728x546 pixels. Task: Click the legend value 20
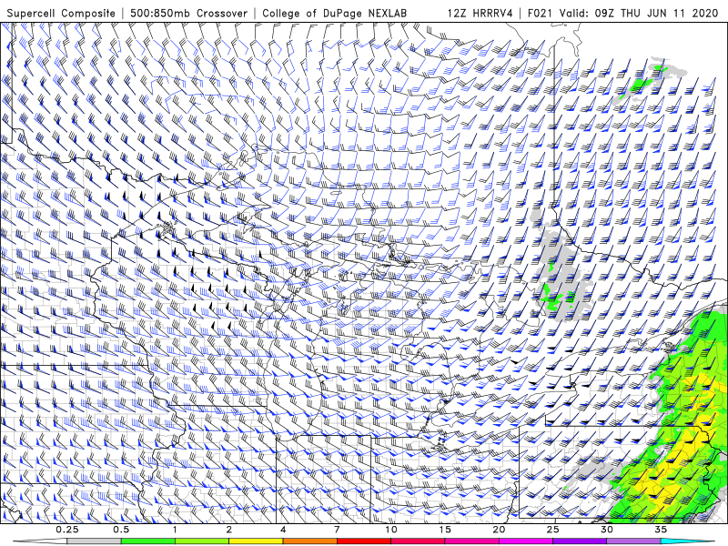click(499, 530)
